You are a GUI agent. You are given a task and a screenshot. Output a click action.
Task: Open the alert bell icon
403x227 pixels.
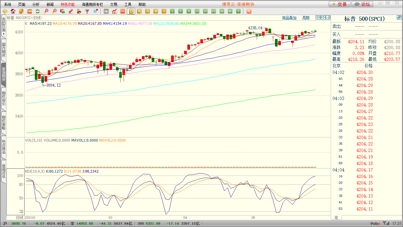(79, 11)
